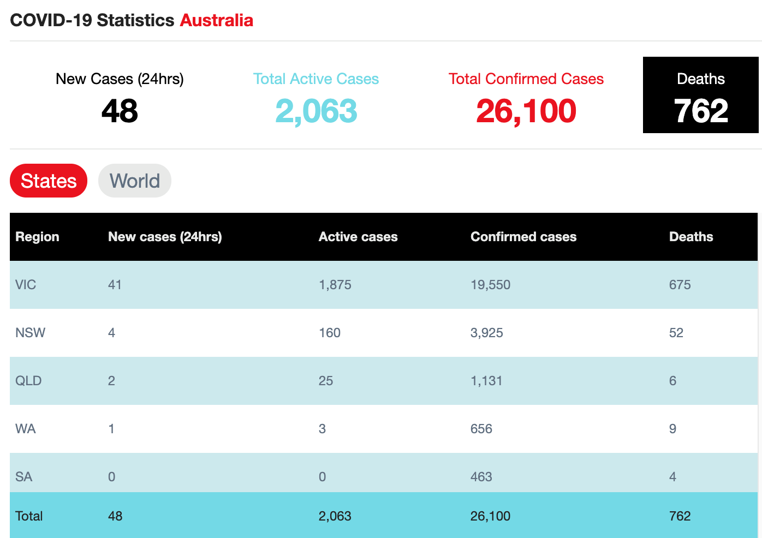Click the Total Active Cases 2,063 figure
This screenshot has width=762, height=538.
point(316,111)
